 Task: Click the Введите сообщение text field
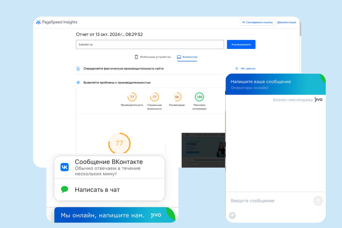pos(269,201)
